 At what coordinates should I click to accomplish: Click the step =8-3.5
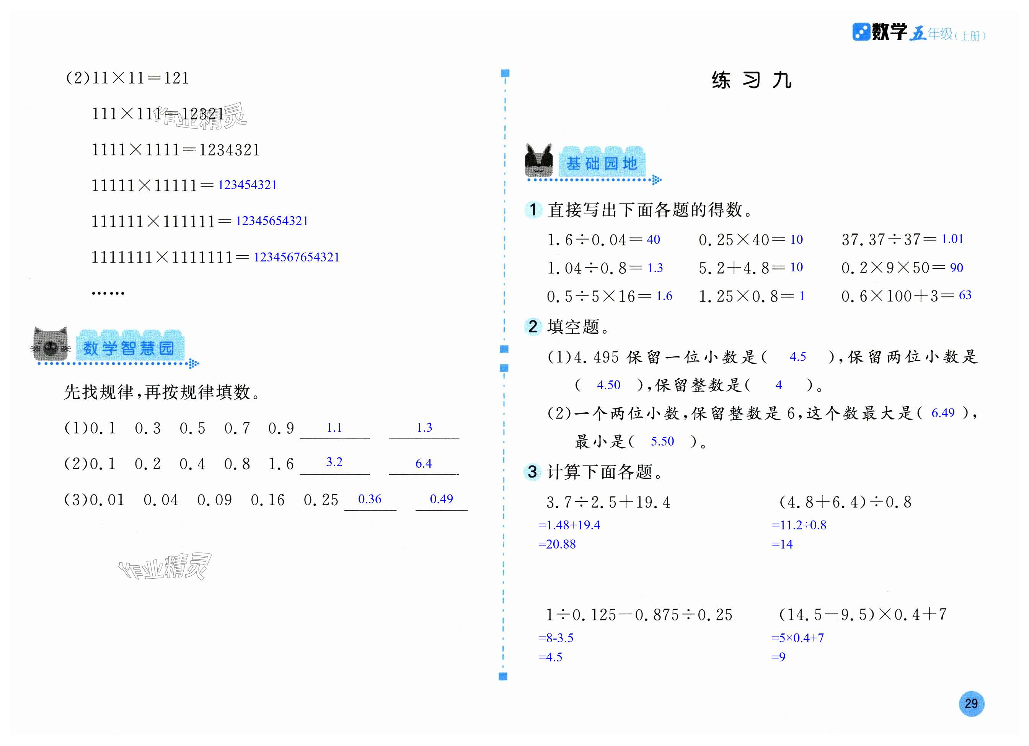pyautogui.click(x=556, y=638)
